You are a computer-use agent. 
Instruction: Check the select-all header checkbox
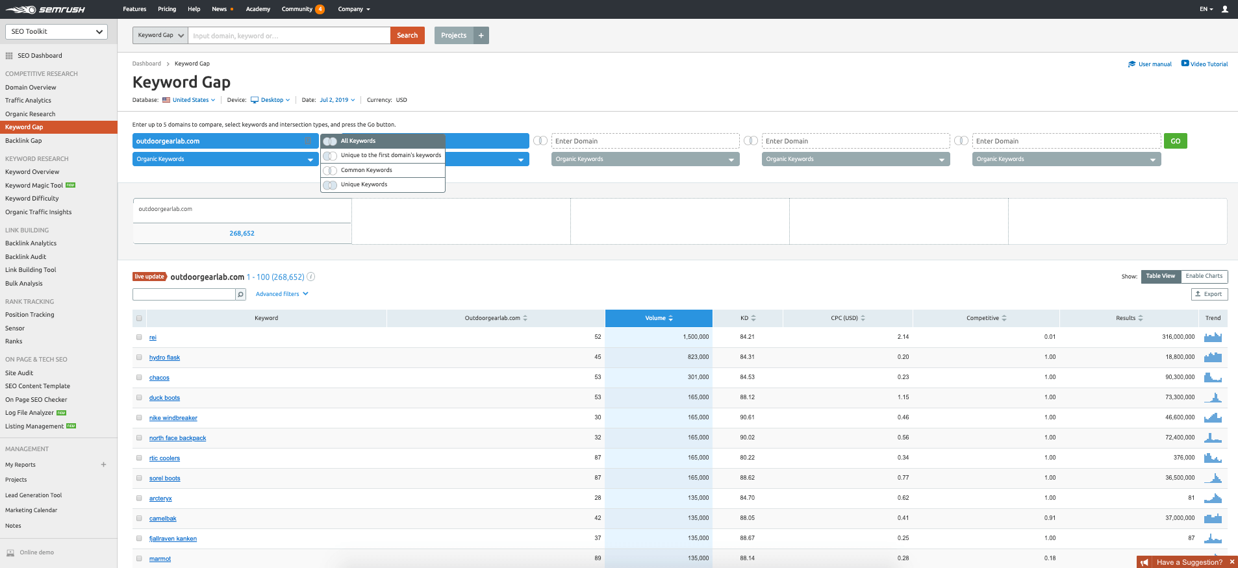click(139, 318)
